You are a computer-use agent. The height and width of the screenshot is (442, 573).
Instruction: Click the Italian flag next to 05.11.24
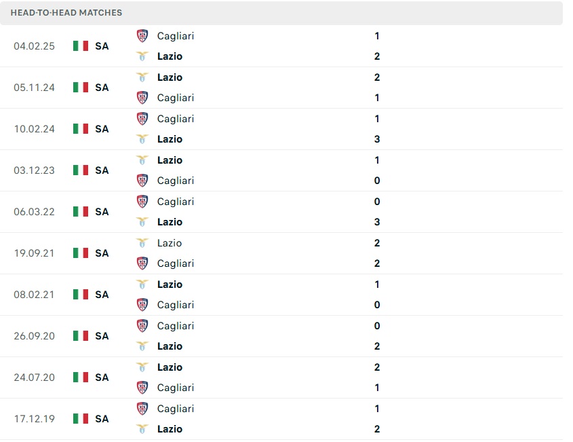[79, 87]
